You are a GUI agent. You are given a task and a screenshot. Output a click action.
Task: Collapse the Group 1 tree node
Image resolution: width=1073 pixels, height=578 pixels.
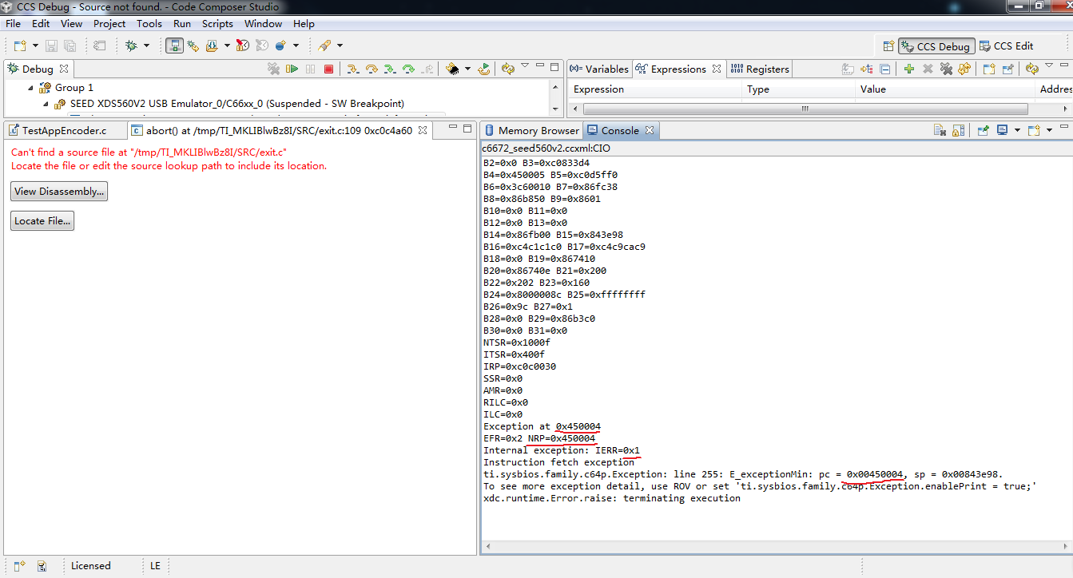pos(30,88)
